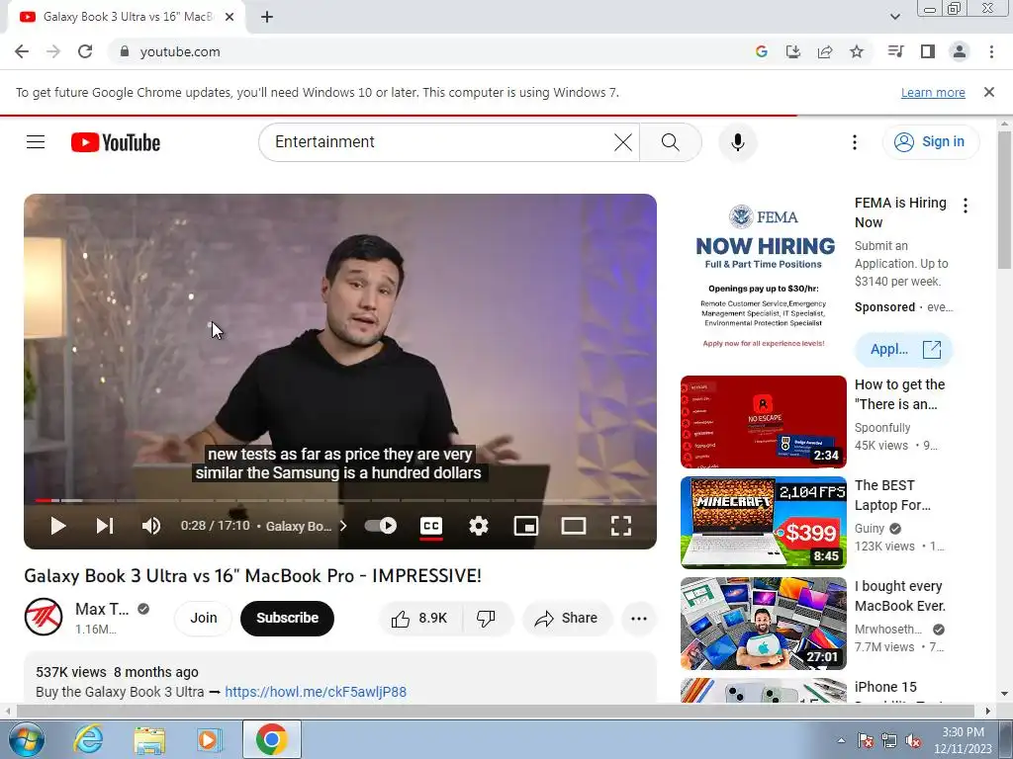
Task: Toggle theater mode view
Action: click(x=573, y=526)
